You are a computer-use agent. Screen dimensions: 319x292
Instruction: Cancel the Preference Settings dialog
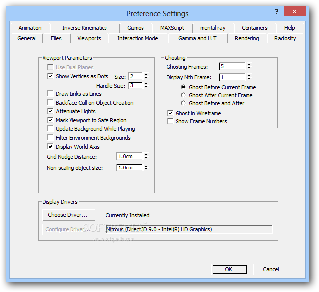[x=272, y=269]
